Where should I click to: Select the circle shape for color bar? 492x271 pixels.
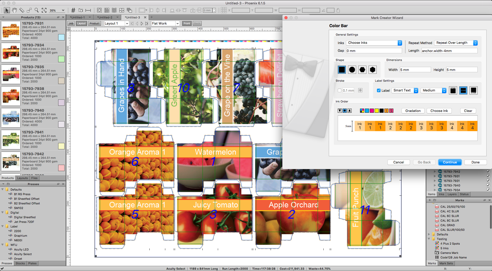(352, 70)
